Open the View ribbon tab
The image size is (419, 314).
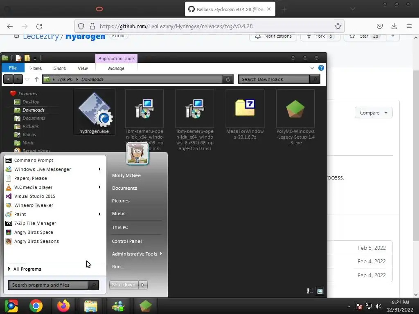coord(83,68)
